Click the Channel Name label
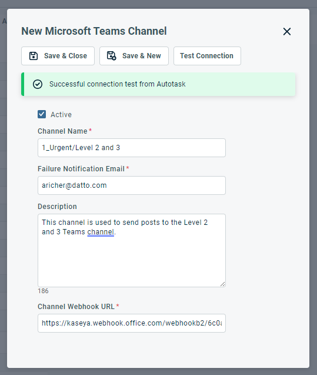 click(x=62, y=131)
